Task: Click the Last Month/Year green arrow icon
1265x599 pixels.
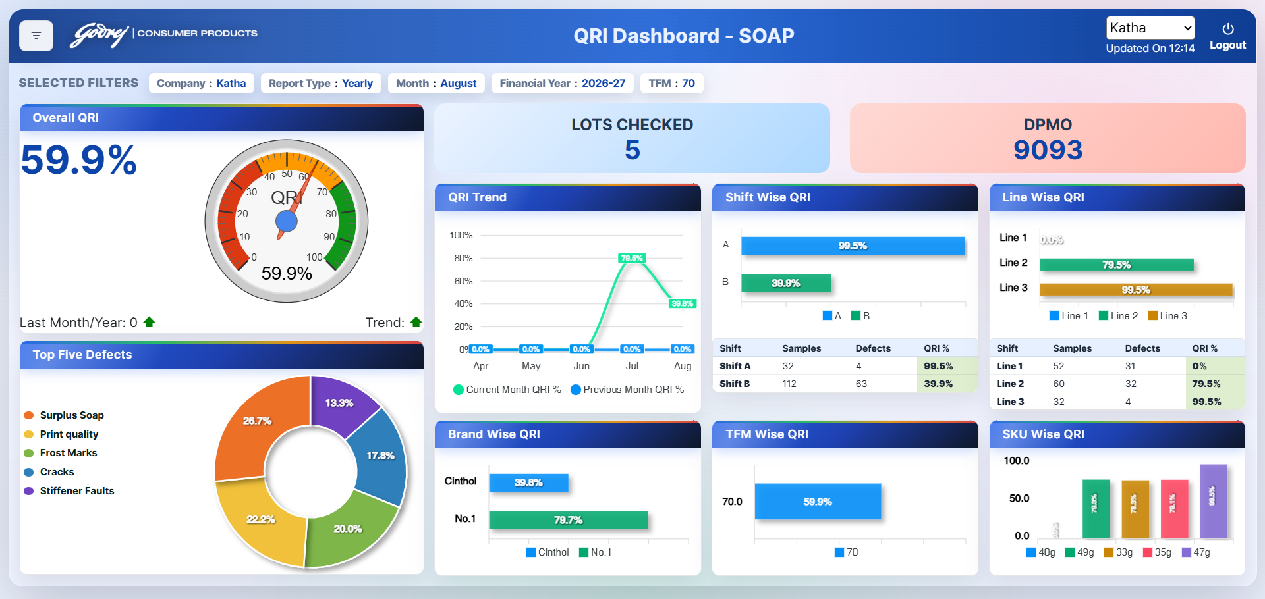Action: (x=149, y=322)
